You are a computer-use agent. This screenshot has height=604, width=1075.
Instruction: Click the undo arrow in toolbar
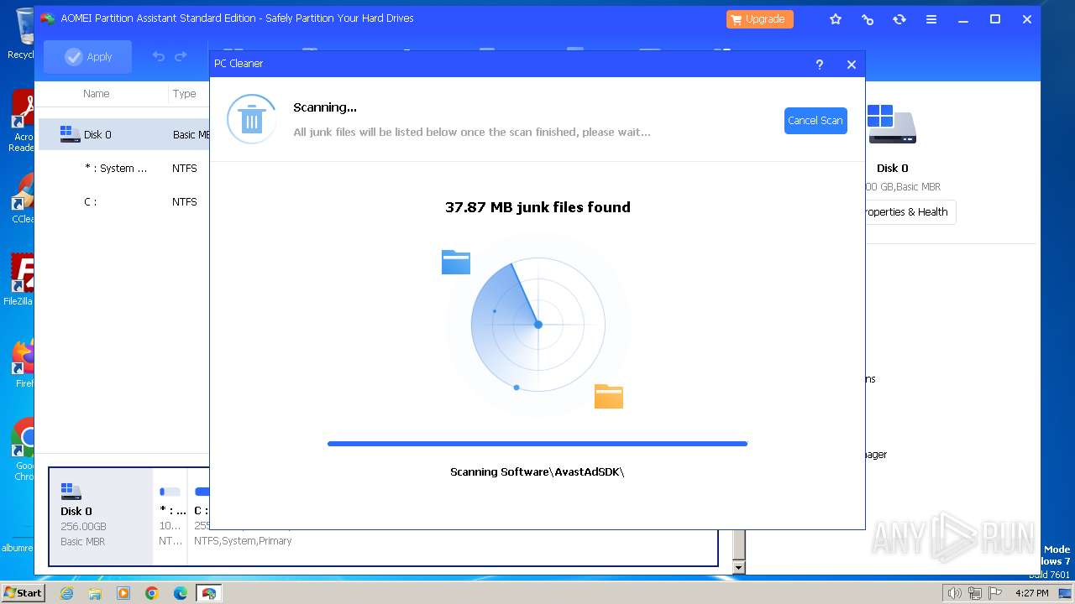[159, 56]
